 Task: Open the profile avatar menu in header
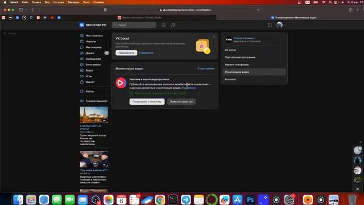coord(280,25)
